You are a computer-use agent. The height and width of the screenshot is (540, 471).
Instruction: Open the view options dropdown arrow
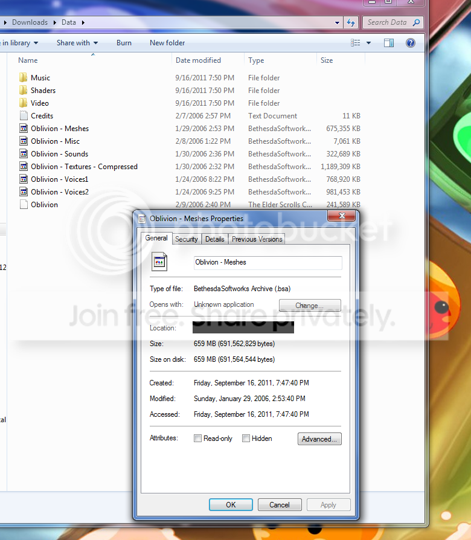[368, 43]
